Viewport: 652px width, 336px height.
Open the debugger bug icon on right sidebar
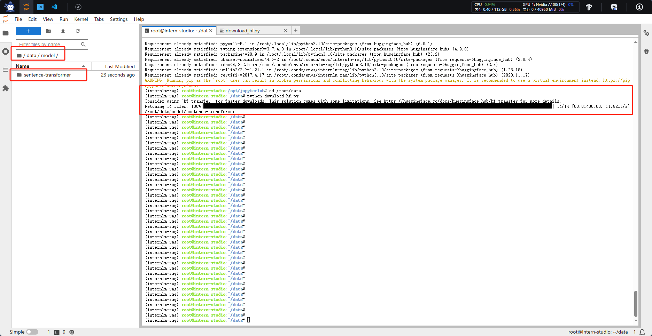646,51
